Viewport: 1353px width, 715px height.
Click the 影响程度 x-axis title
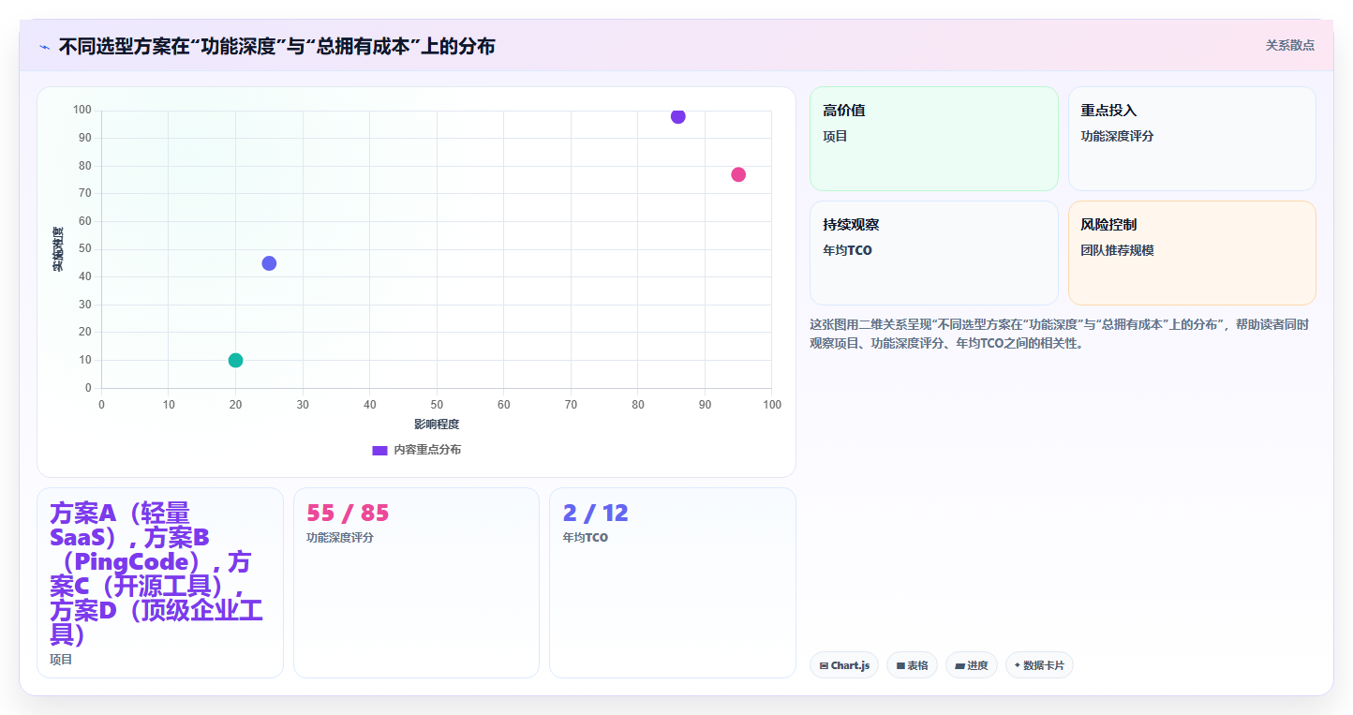point(437,425)
